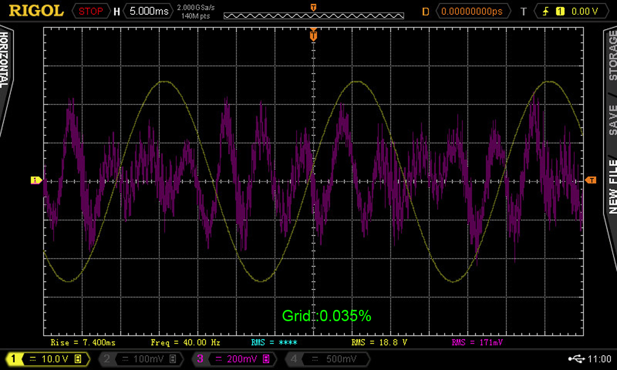Click the D delay icon

click(x=425, y=11)
